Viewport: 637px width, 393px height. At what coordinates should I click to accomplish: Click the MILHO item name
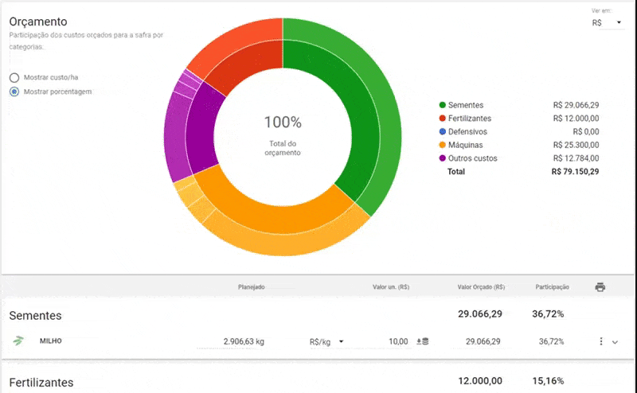click(x=51, y=341)
